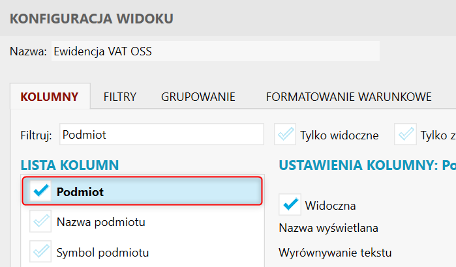
Task: Switch to the KOLUMNY tab
Action: point(50,97)
